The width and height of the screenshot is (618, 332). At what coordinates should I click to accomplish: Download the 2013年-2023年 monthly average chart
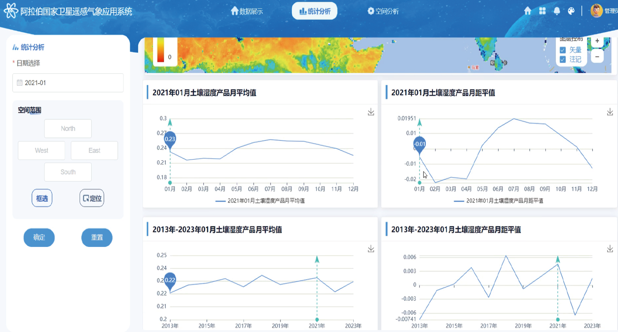[371, 249]
